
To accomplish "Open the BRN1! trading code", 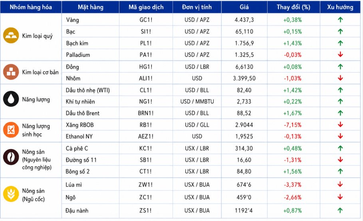I will click(x=146, y=113).
